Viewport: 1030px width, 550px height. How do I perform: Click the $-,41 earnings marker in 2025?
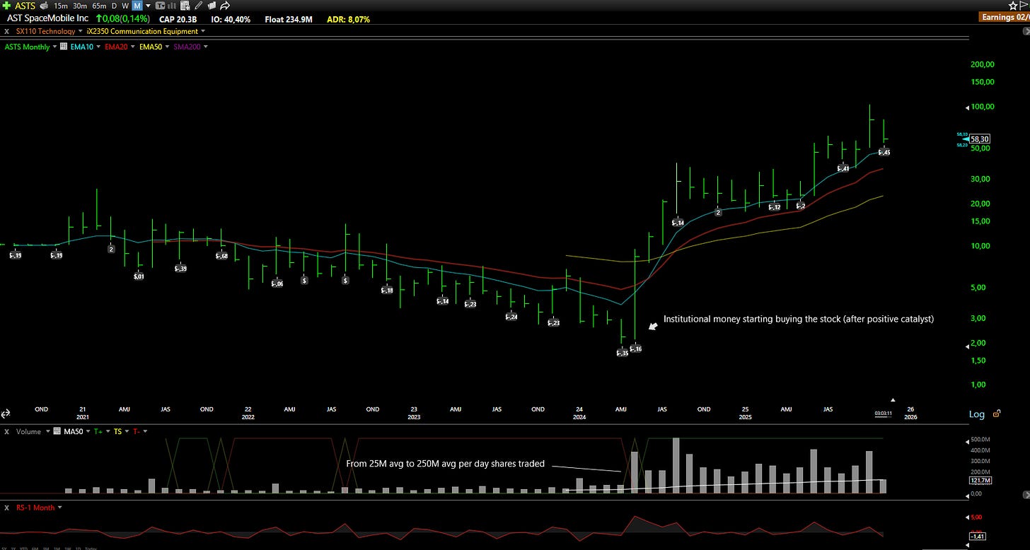843,168
